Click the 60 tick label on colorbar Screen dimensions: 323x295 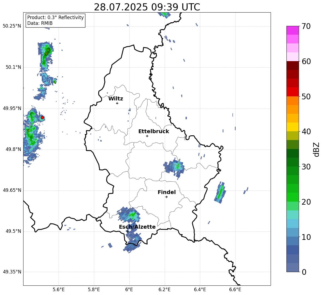coord(306,61)
